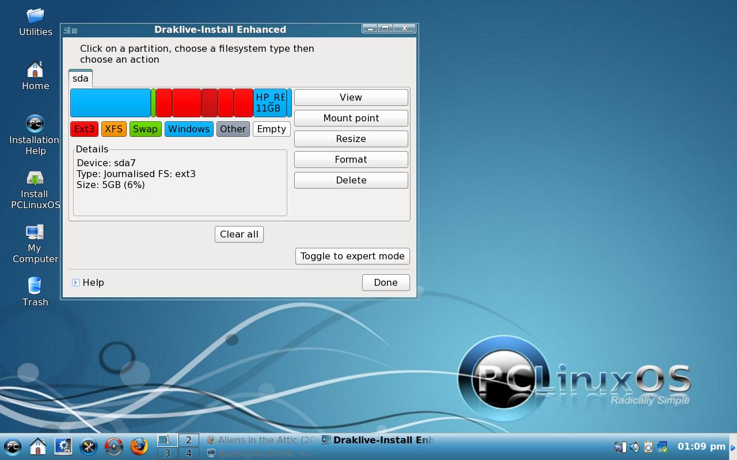
Task: Click the Resize button
Action: (351, 139)
